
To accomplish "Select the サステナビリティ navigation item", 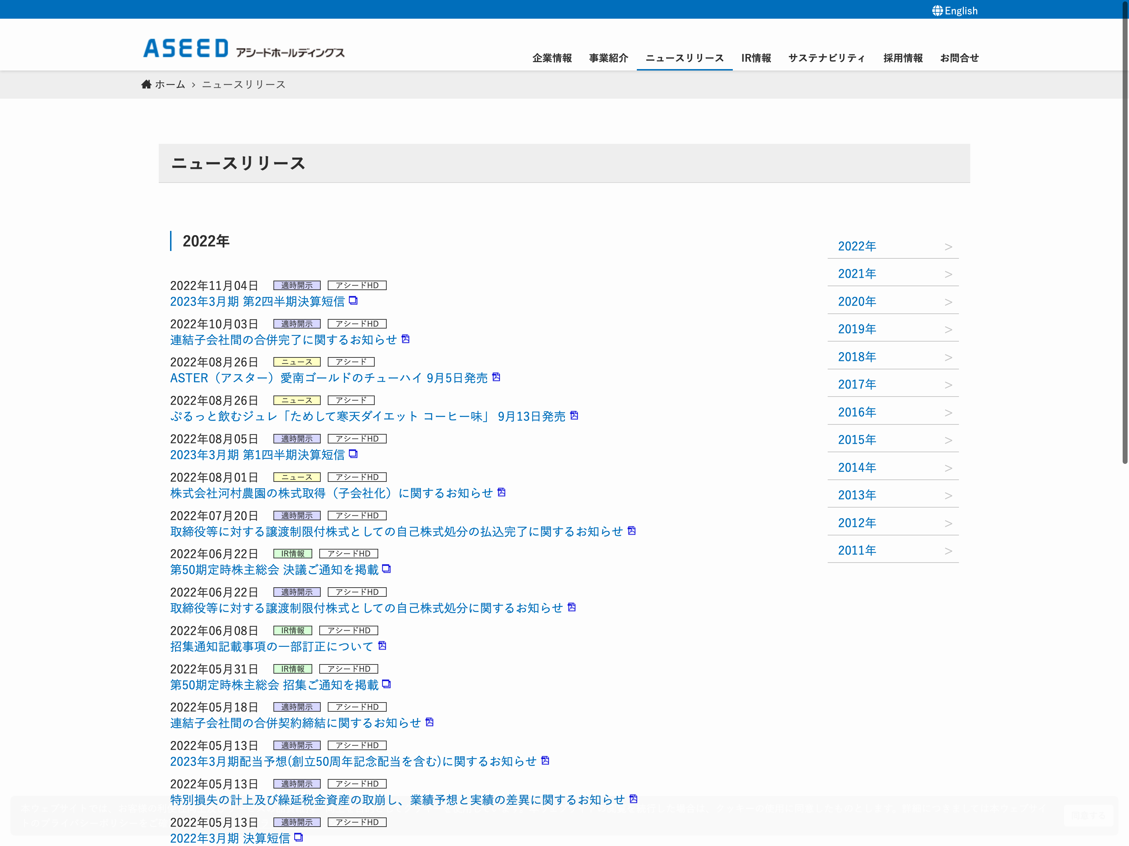I will pos(826,58).
